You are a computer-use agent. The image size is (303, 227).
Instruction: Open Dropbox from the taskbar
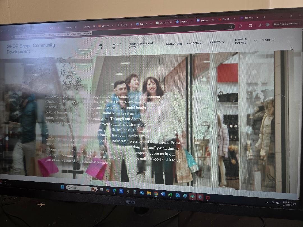click(x=121, y=191)
